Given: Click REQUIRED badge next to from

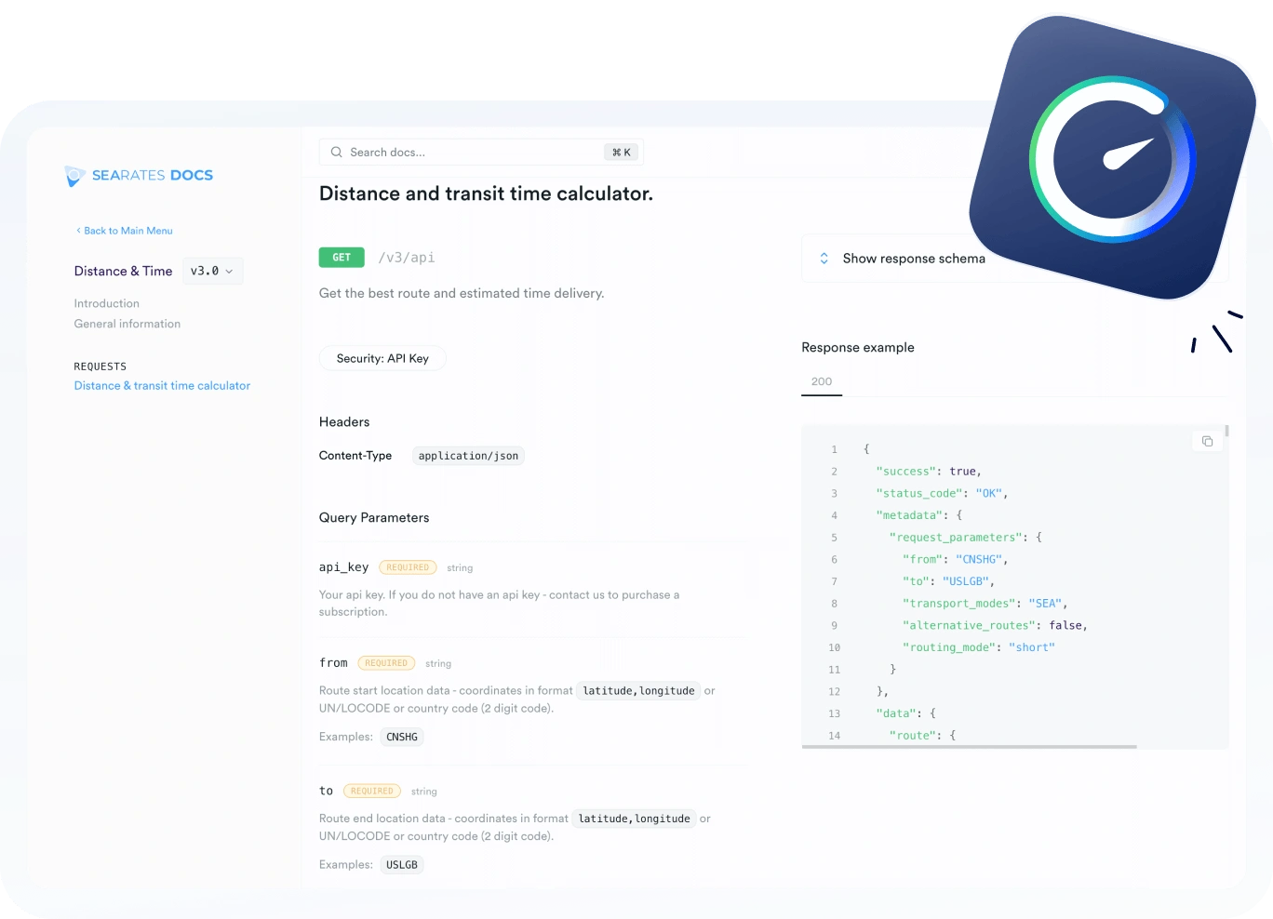Looking at the screenshot, I should coord(386,663).
